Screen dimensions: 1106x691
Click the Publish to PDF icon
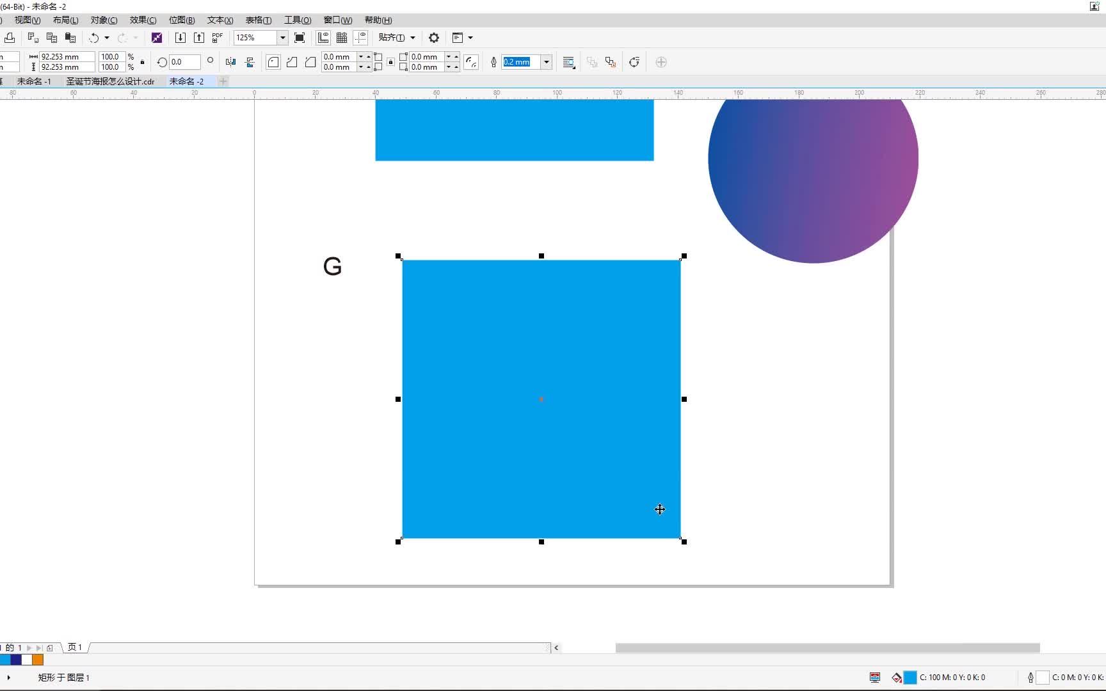218,38
